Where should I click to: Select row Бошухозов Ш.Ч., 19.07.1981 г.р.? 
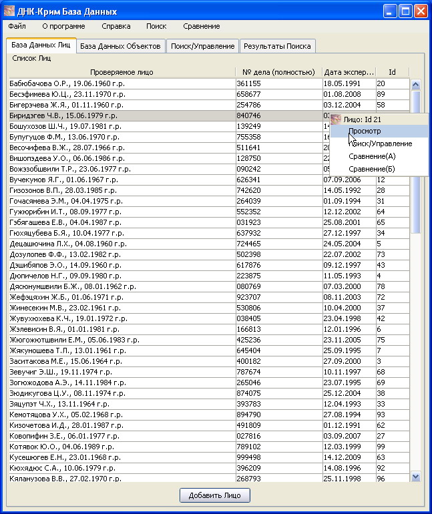coord(169,126)
